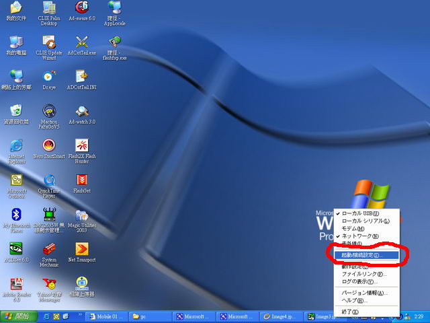
Task: Click the 開始 Start button
Action: coord(19,317)
